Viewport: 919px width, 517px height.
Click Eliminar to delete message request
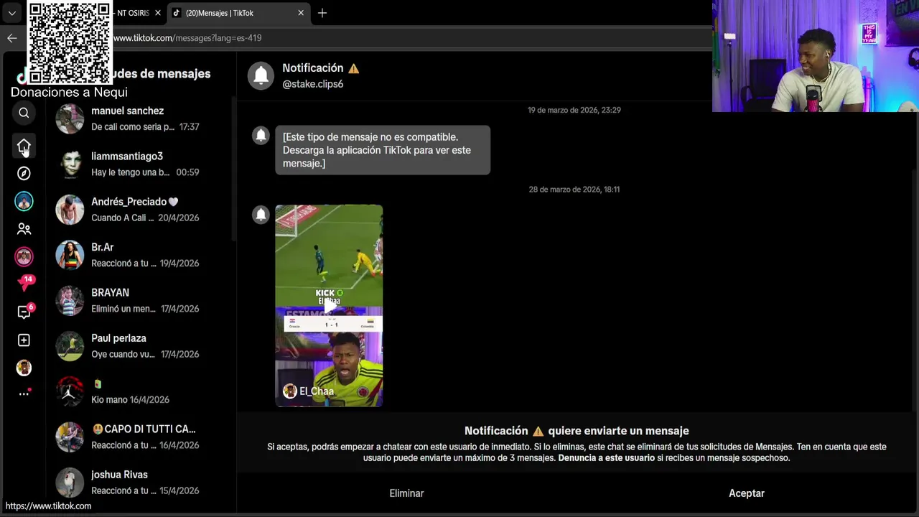406,493
